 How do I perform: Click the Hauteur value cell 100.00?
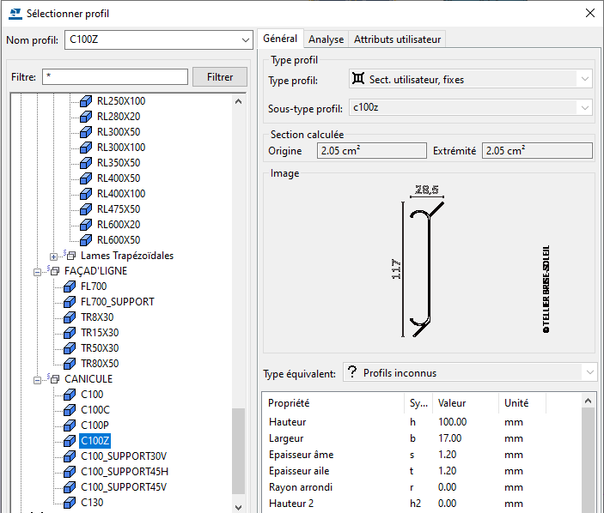click(452, 422)
